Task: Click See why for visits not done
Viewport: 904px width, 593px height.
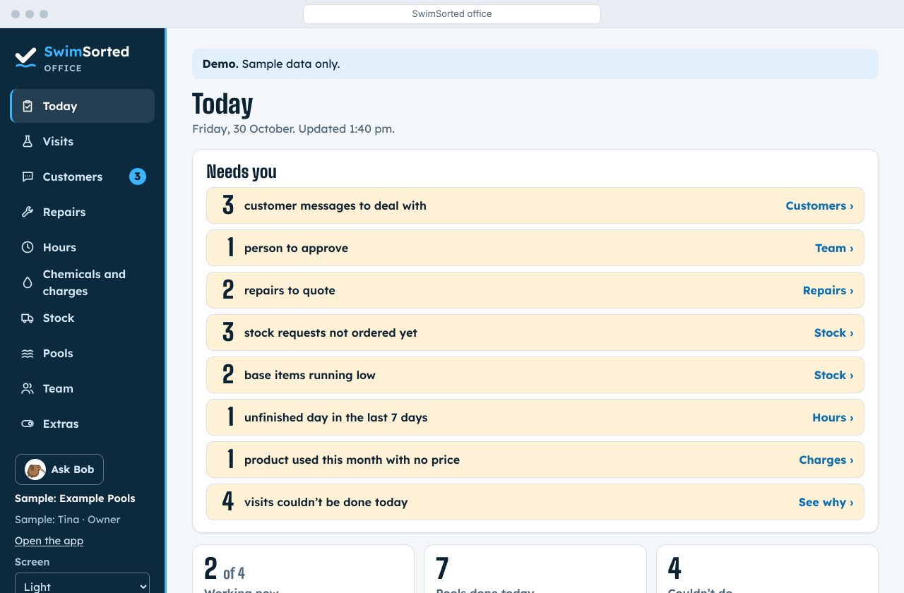Action: click(x=826, y=502)
